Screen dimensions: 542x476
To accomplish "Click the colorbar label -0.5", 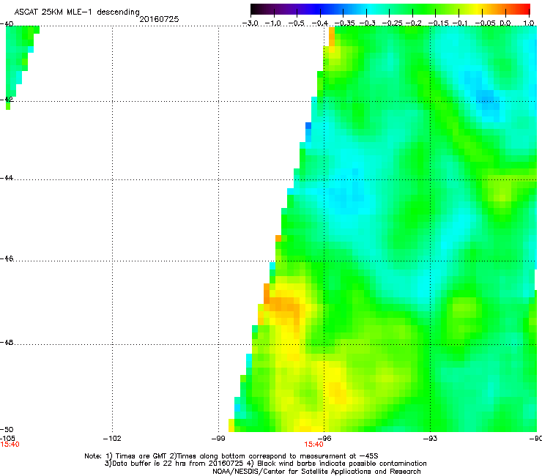I will pos(297,23).
